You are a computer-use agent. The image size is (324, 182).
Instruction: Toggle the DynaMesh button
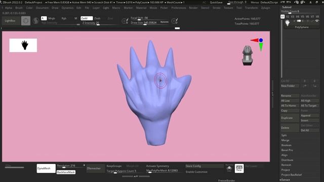point(46,168)
